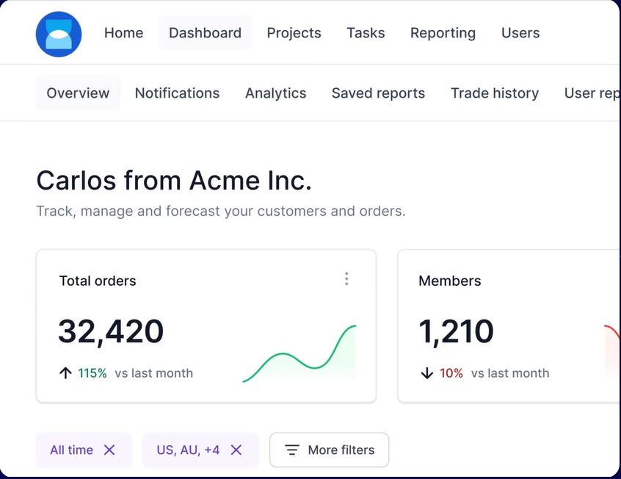Select Users from the navigation bar
Screen dimensions: 621x479
(520, 33)
